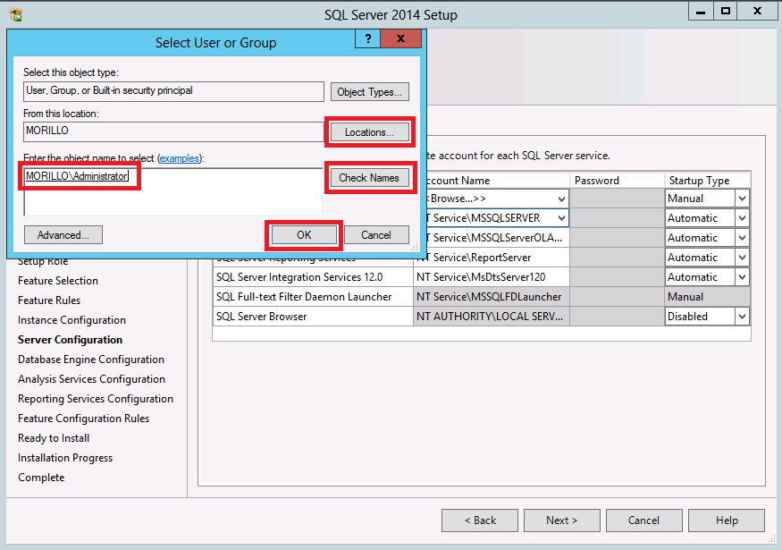This screenshot has width=782, height=550.
Task: Select Installation Progress step
Action: tap(65, 458)
